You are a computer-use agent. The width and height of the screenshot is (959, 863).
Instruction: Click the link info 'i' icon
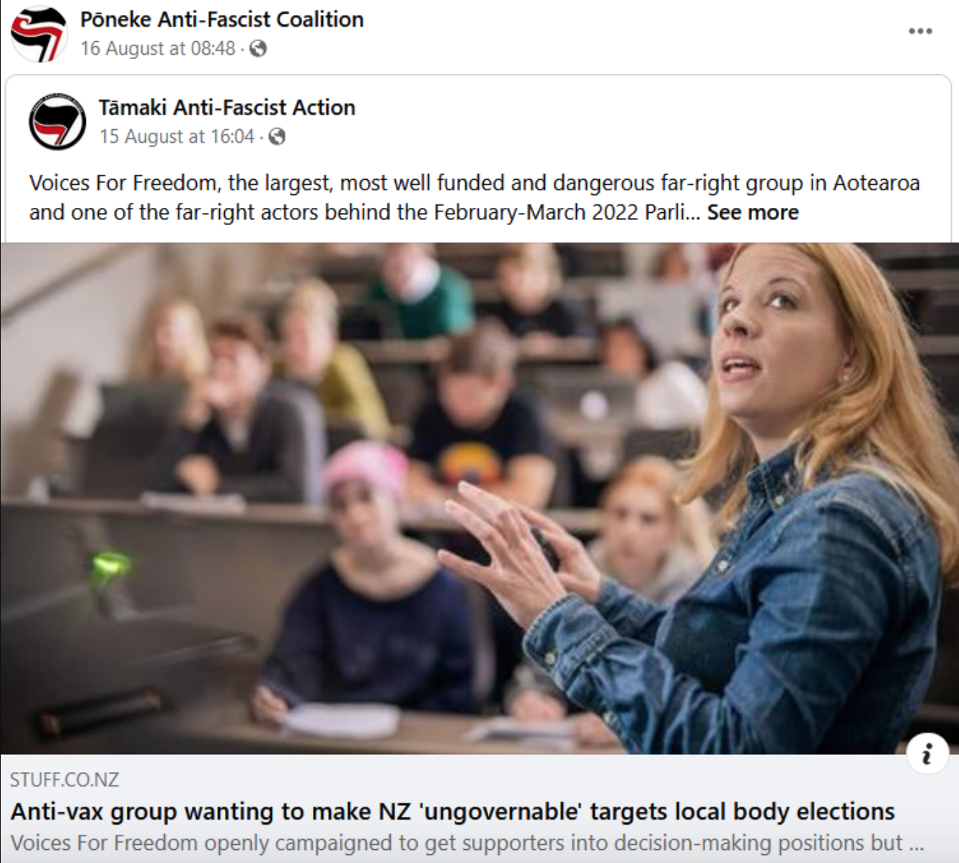pyautogui.click(x=927, y=753)
